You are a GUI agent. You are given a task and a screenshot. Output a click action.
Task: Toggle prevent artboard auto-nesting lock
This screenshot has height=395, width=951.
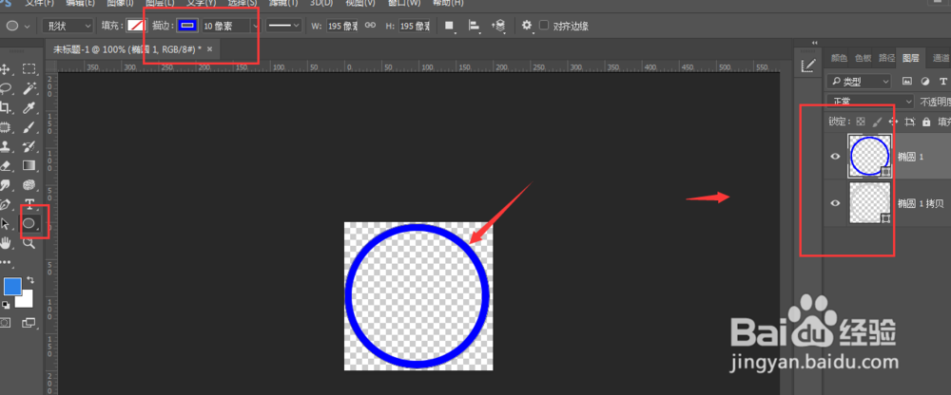(x=910, y=122)
